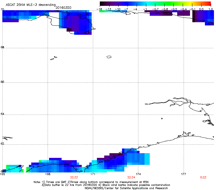Image resolution: width=216 pixels, height=190 pixels.
Task: Select the 64 latitude axis label
Action: tap(2, 114)
